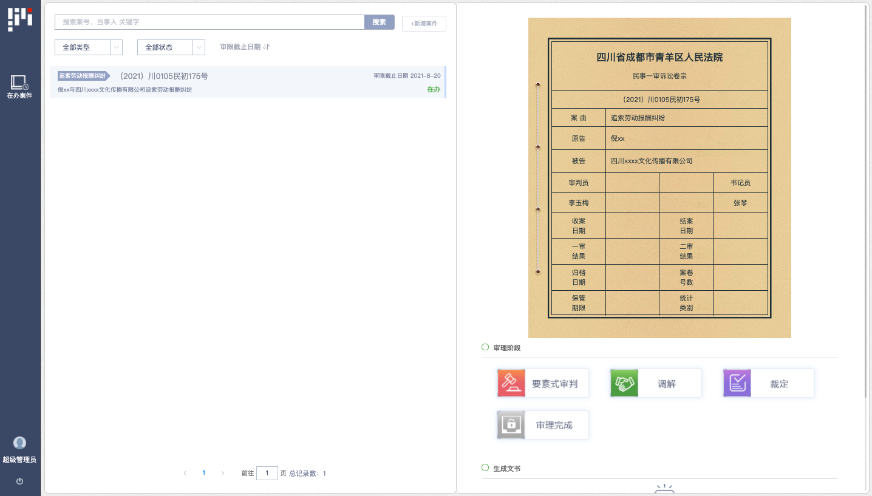Click defendant 四川xxxx文化传播有限公司 on cover
This screenshot has height=496, width=872.
[651, 161]
